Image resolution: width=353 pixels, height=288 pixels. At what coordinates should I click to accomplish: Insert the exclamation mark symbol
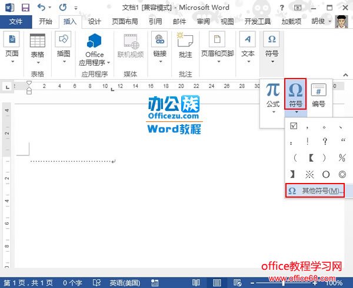[x=308, y=141]
